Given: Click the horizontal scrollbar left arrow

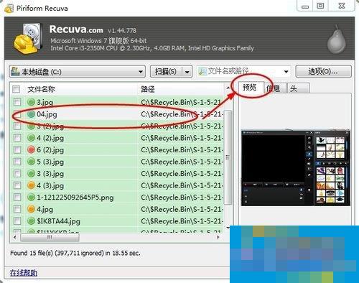Looking at the screenshot, I should pos(15,237).
